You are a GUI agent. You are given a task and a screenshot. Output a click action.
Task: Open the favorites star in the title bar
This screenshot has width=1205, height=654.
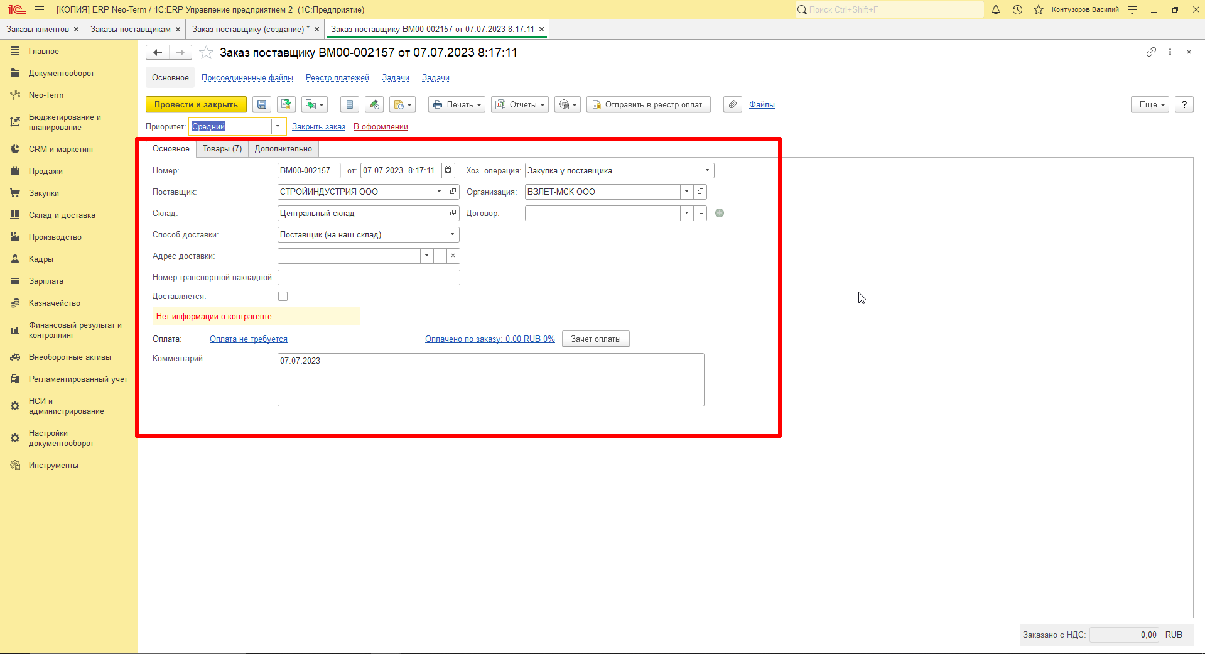click(1039, 9)
